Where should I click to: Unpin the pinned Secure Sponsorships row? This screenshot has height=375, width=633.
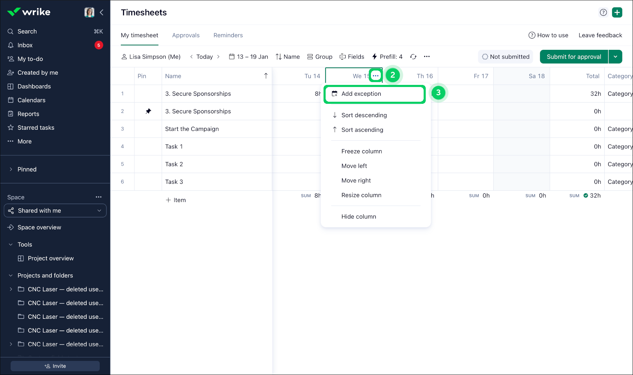click(x=148, y=111)
